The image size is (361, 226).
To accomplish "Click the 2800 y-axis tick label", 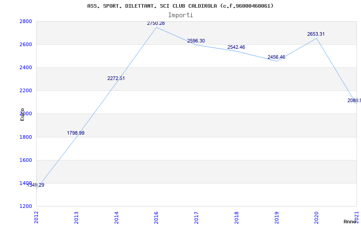I will (x=25, y=21).
